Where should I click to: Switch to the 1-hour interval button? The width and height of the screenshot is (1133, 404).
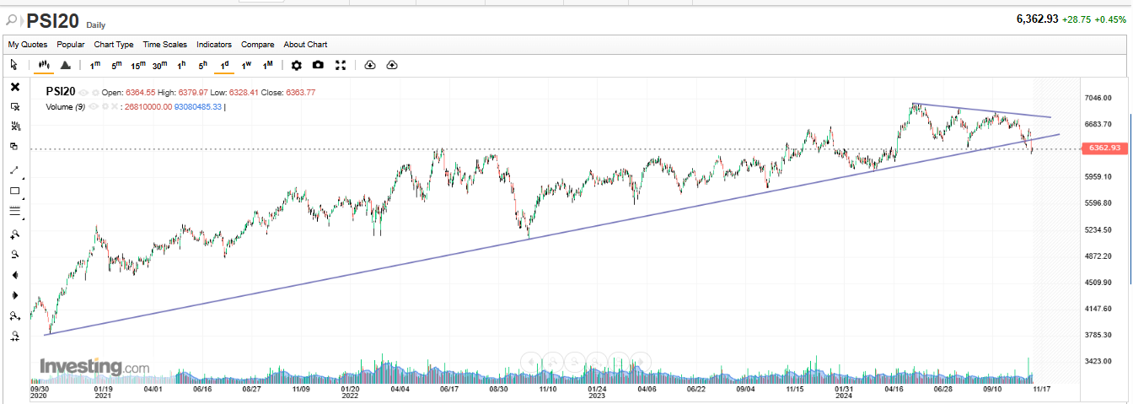pyautogui.click(x=181, y=65)
